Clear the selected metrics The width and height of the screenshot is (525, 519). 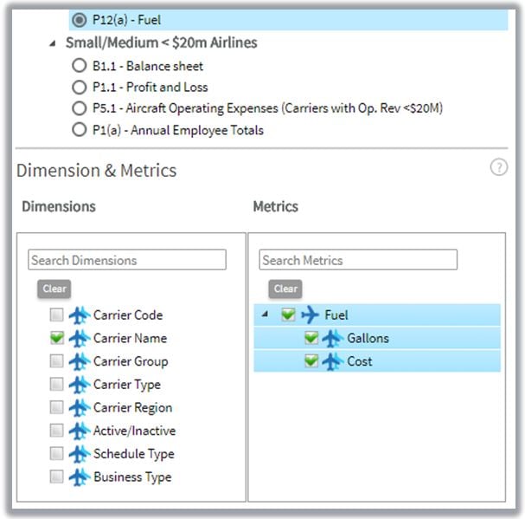coord(285,289)
